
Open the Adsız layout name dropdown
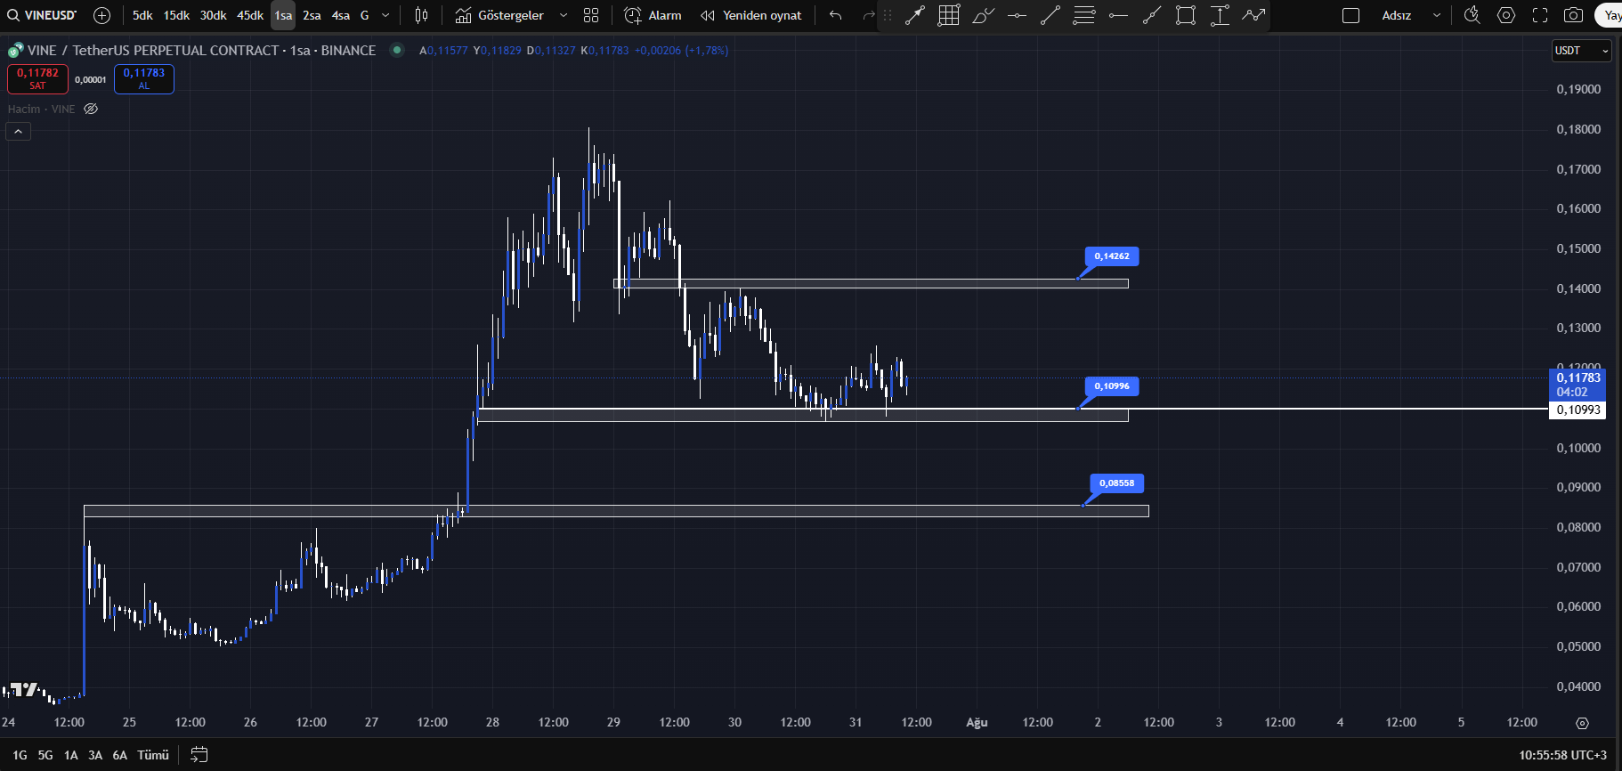coord(1436,15)
